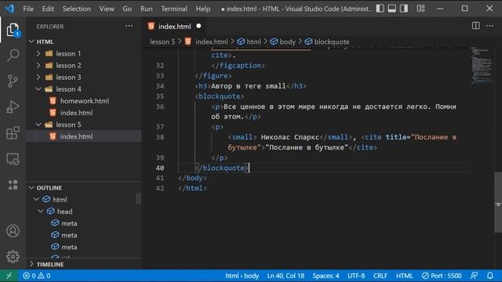Viewport: 502px width, 282px height.
Task: Click the feedback icon in status bar
Action: coord(474,276)
